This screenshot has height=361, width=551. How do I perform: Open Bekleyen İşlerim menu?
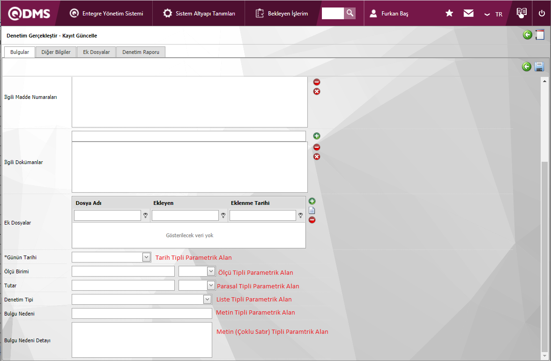coord(282,13)
